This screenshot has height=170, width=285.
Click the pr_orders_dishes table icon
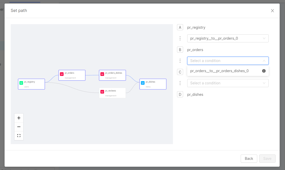[x=102, y=74]
